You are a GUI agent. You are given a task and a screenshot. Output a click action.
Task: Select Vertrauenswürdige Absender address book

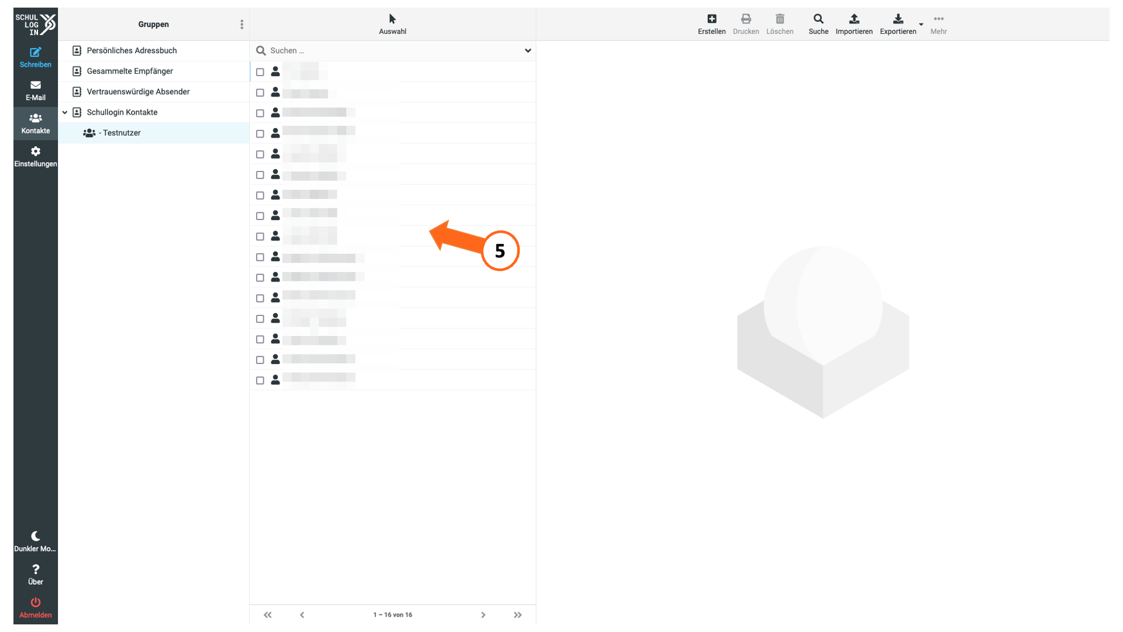point(154,92)
